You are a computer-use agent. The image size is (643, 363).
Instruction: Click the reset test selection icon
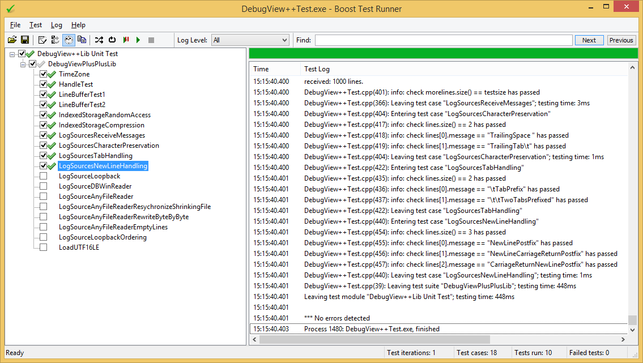(55, 40)
